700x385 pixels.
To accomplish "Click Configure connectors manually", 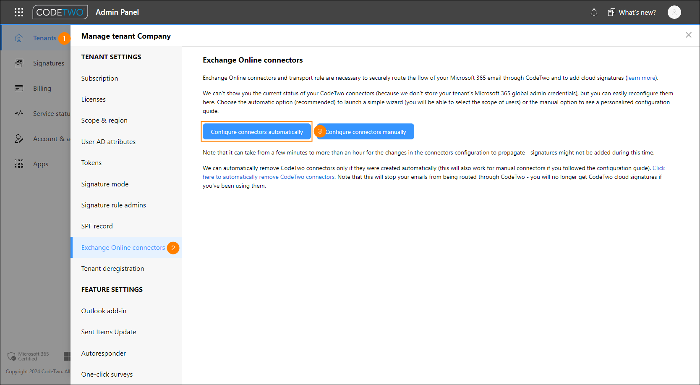I will coord(367,131).
